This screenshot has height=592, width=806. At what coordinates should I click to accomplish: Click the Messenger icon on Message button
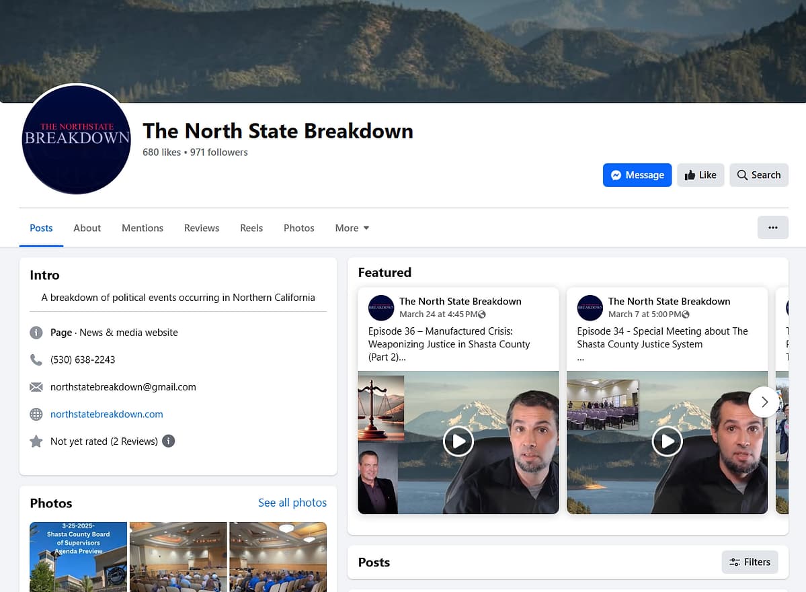[x=616, y=175]
